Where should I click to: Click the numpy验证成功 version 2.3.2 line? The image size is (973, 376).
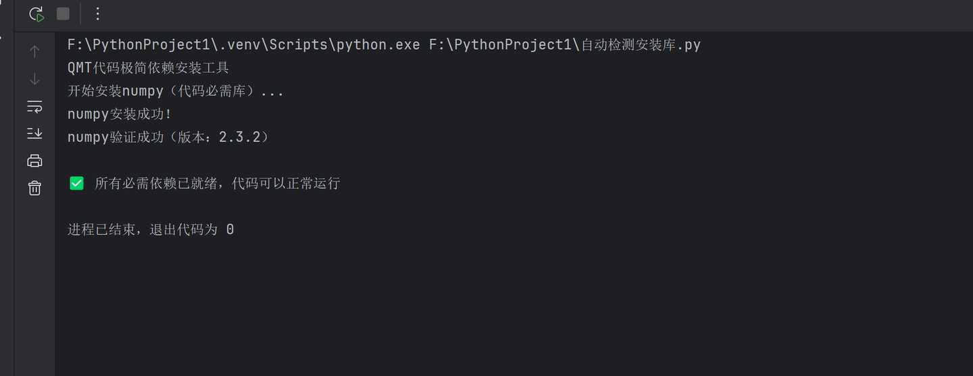(169, 137)
